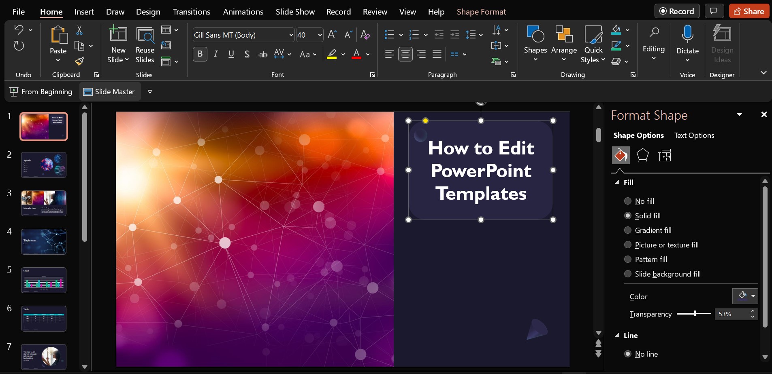
Task: Select the No fill radio button
Action: pyautogui.click(x=628, y=201)
